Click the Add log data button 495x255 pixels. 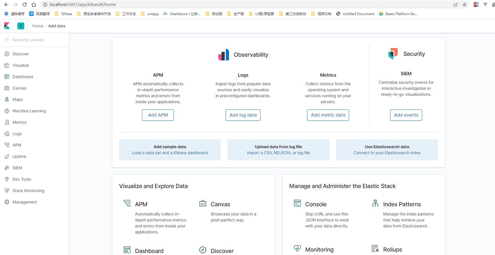(x=243, y=115)
